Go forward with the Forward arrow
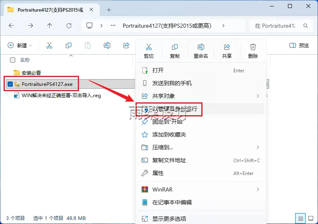Viewport: 318px width, 224px height. [30, 26]
